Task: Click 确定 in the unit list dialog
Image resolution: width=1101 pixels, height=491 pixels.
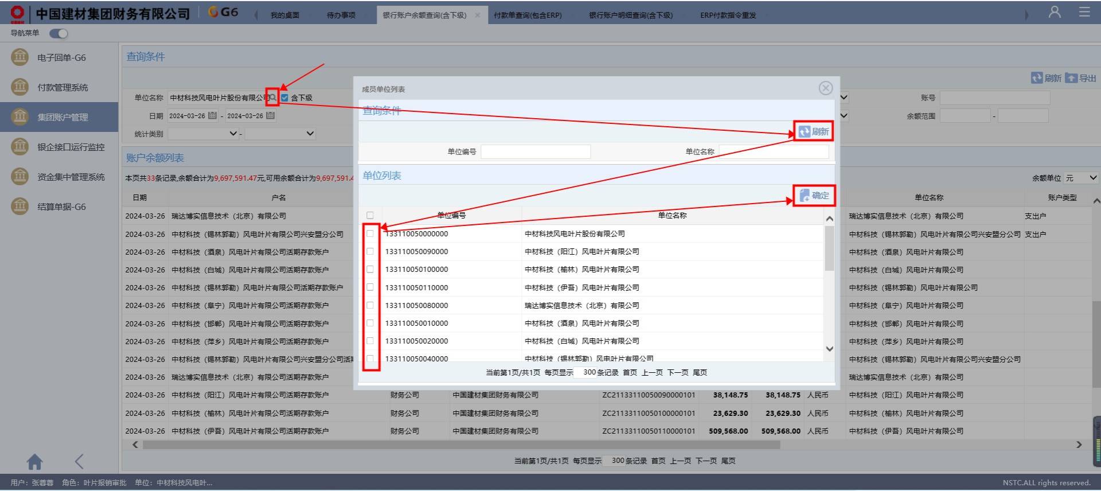Action: tap(814, 196)
